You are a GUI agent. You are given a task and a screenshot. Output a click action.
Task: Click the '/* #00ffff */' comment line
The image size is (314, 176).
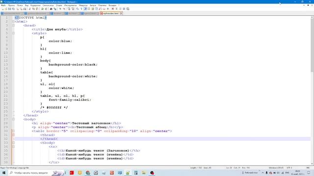click(x=54, y=108)
